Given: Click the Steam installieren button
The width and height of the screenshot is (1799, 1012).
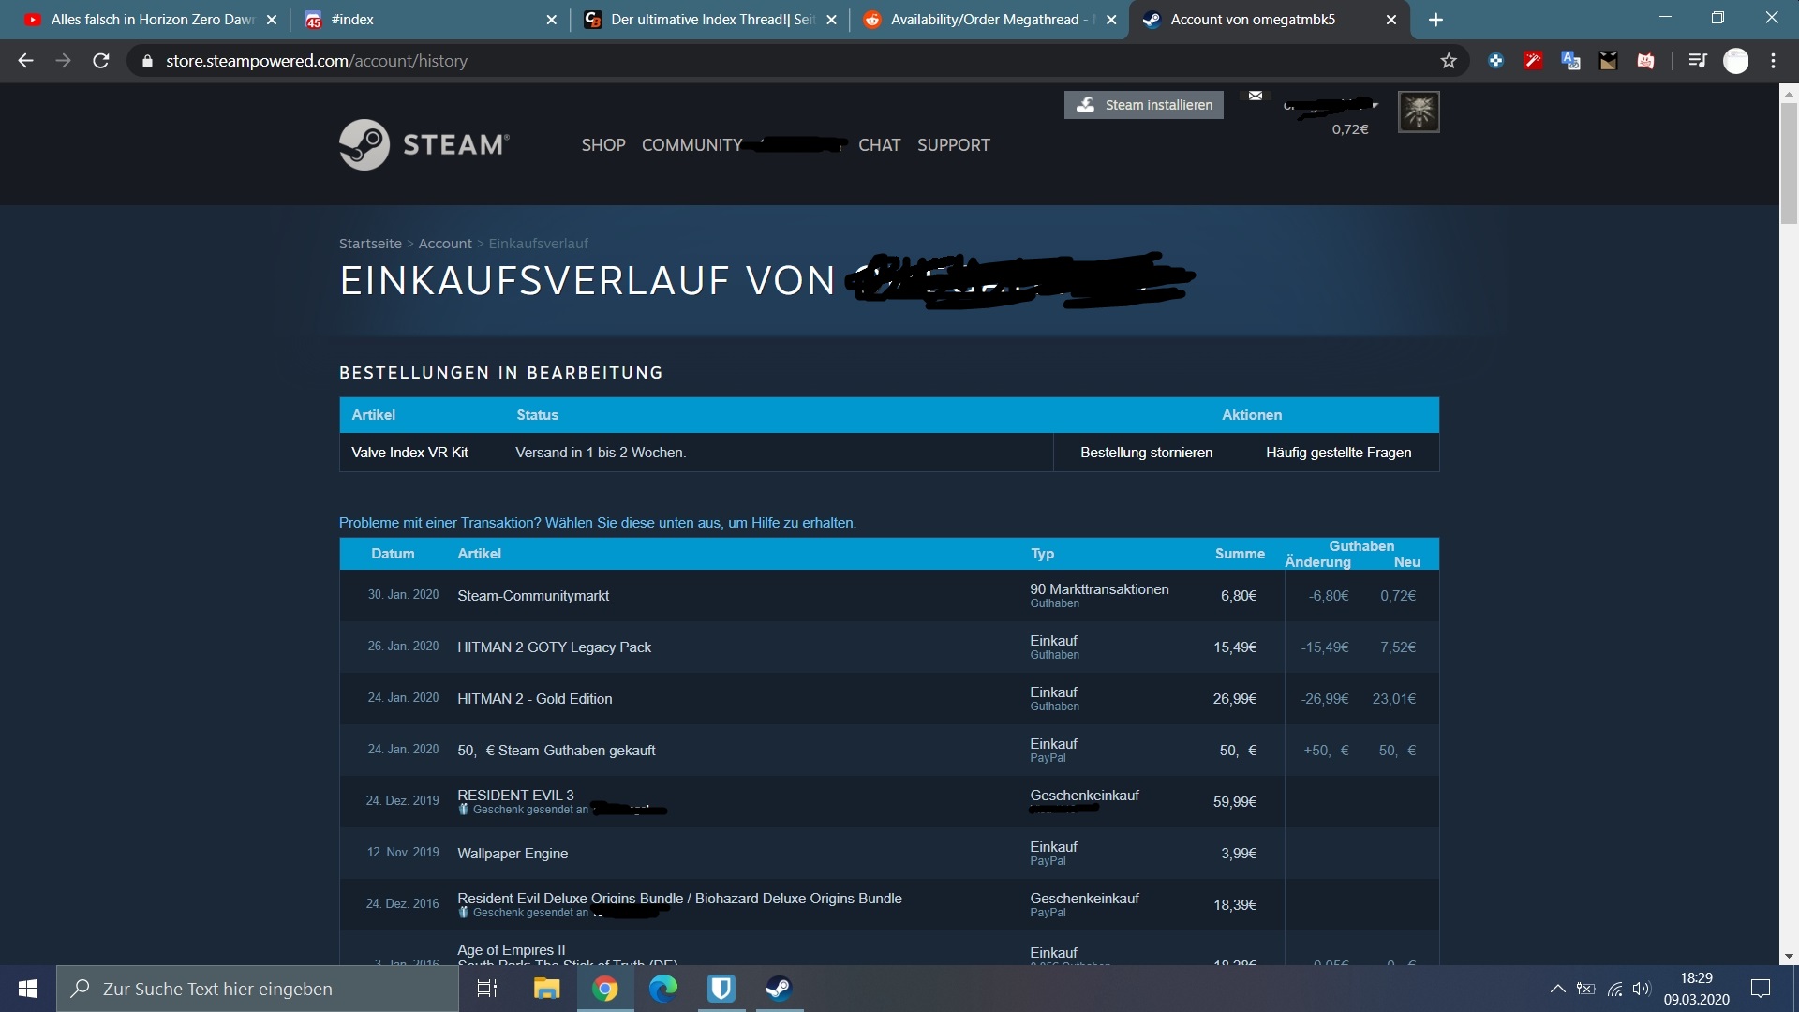Looking at the screenshot, I should 1143,105.
